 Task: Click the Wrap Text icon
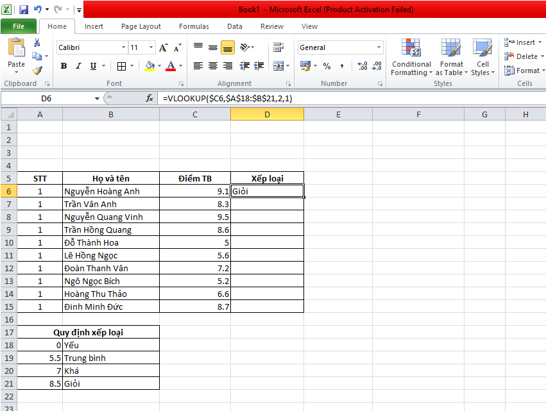[278, 47]
